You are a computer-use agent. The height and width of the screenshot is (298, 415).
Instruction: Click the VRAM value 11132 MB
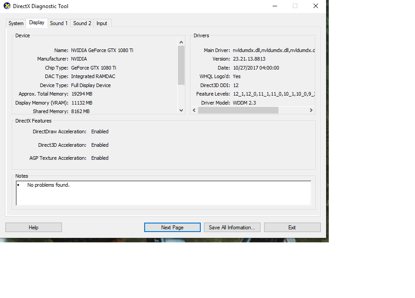pos(82,103)
